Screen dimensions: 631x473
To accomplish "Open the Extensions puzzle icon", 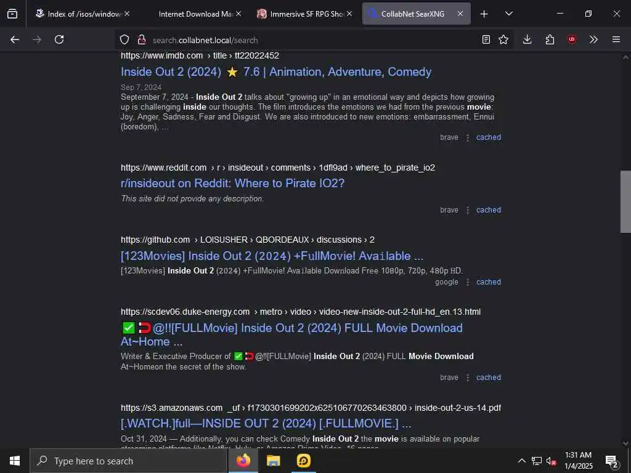I will (550, 39).
